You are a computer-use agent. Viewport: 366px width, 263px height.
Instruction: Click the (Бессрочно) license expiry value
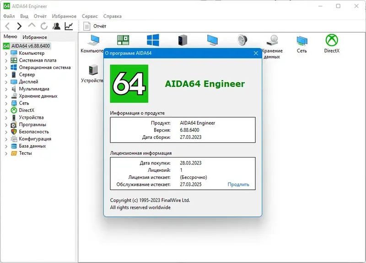click(x=194, y=177)
